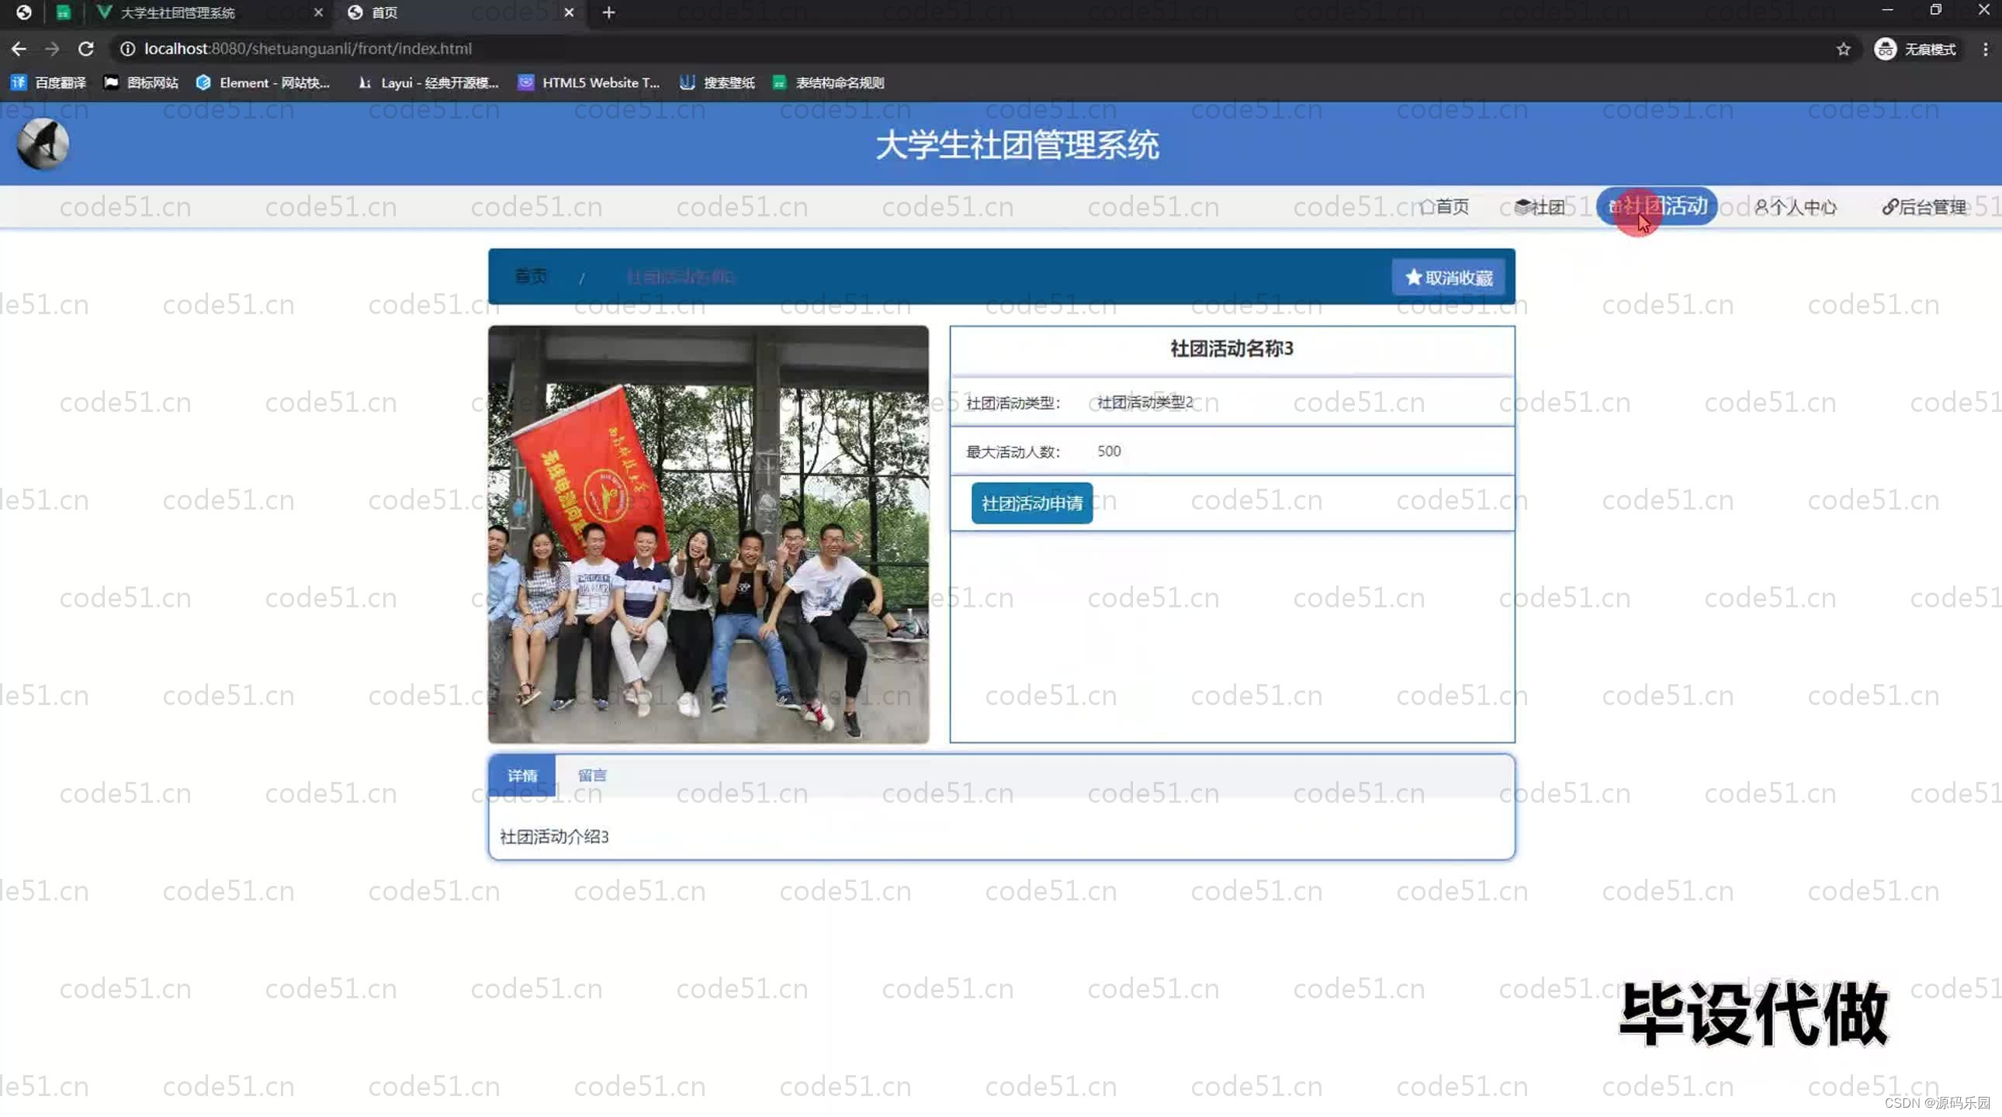The image size is (2002, 1117).
Task: Open the 搜索壁纸 bookmark
Action: pos(687,82)
